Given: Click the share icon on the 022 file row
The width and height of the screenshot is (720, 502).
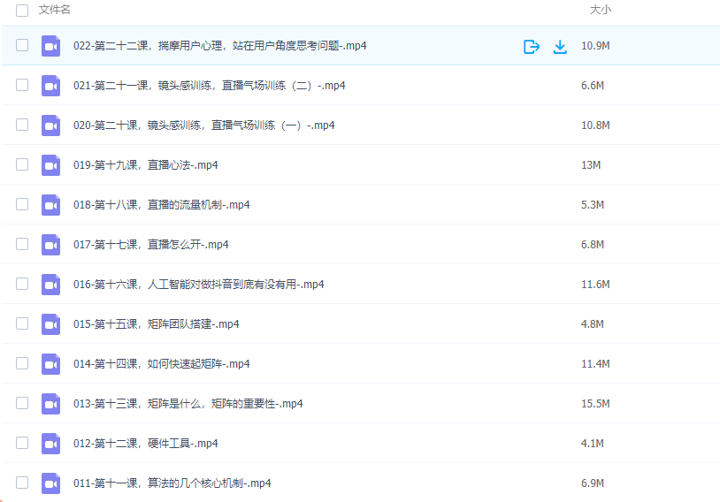Looking at the screenshot, I should click(x=531, y=47).
